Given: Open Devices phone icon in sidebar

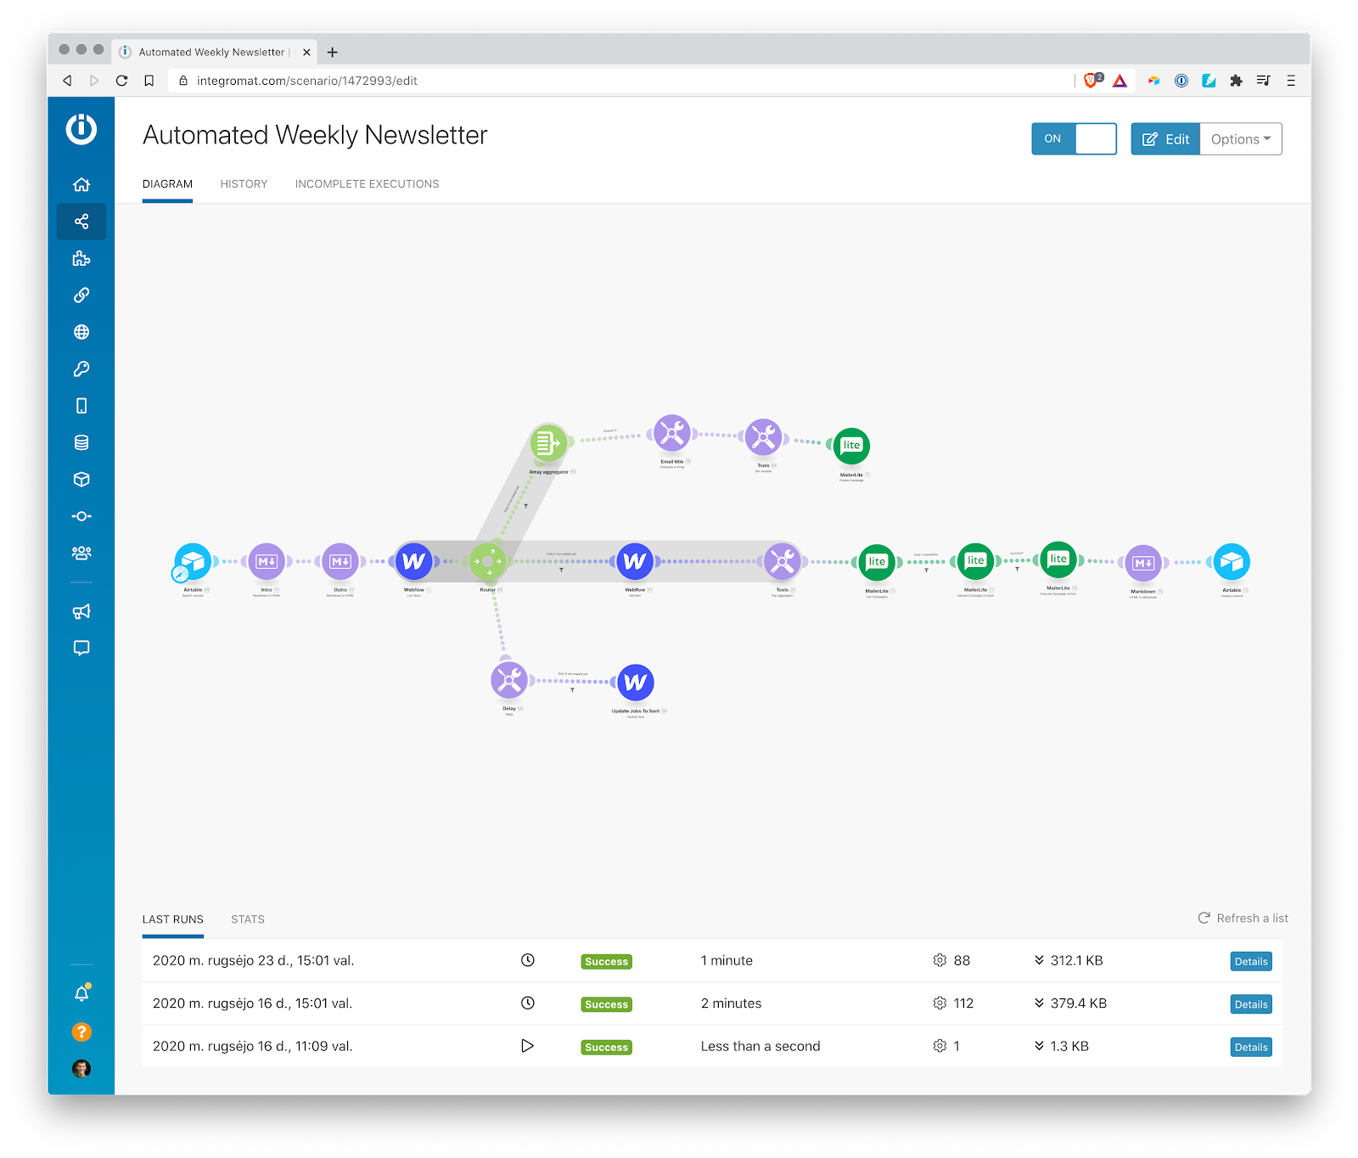Looking at the screenshot, I should click(81, 406).
